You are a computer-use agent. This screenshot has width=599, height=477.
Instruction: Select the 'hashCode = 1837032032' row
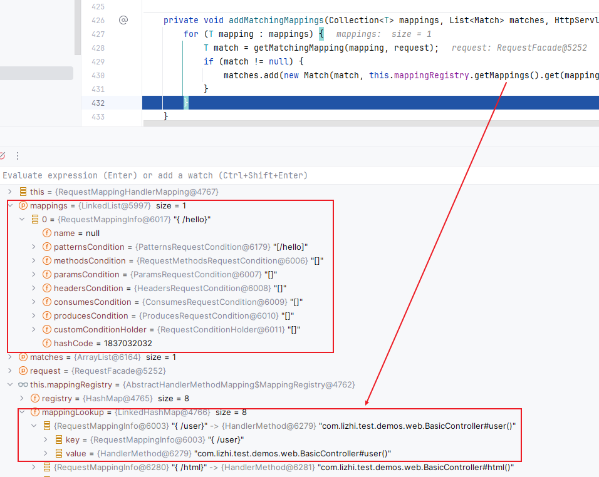(299, 344)
